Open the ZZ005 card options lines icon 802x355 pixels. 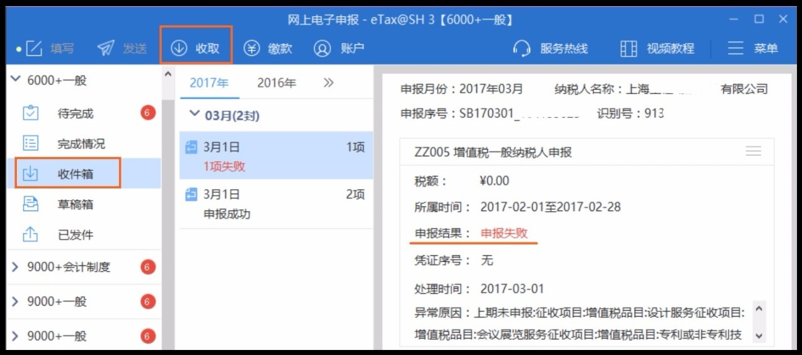753,152
